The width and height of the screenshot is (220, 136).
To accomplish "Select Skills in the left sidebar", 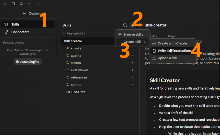I will click(x=28, y=24).
